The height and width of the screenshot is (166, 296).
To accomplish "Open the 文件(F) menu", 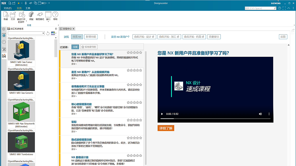I will 8,8.
